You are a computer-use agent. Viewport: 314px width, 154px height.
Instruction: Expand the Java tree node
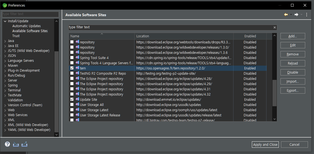click(5, 41)
